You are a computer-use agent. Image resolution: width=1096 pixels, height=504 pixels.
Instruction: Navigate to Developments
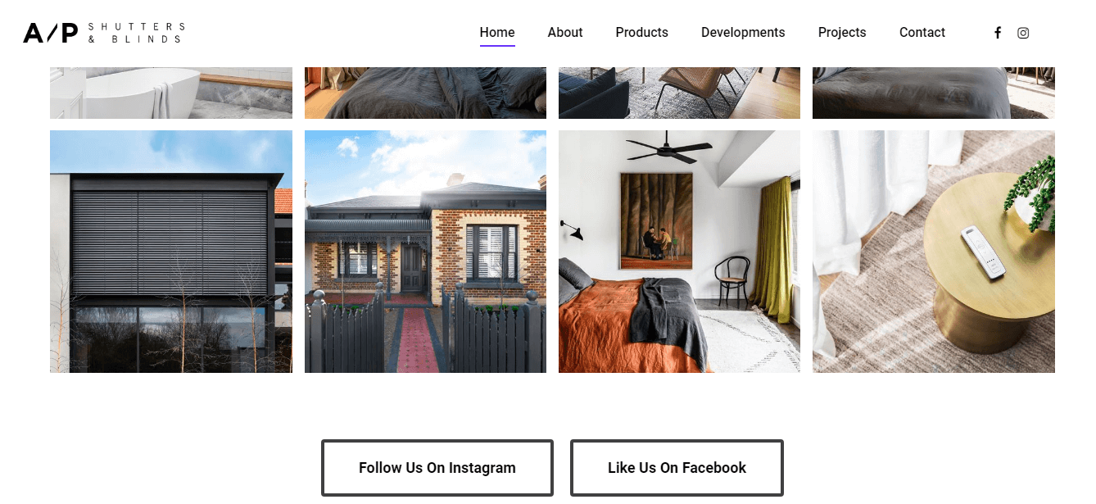pos(743,33)
